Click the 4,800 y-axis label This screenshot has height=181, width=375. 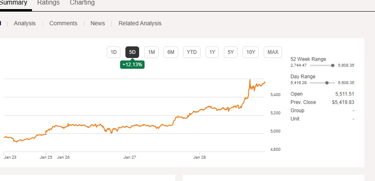pos(275,150)
